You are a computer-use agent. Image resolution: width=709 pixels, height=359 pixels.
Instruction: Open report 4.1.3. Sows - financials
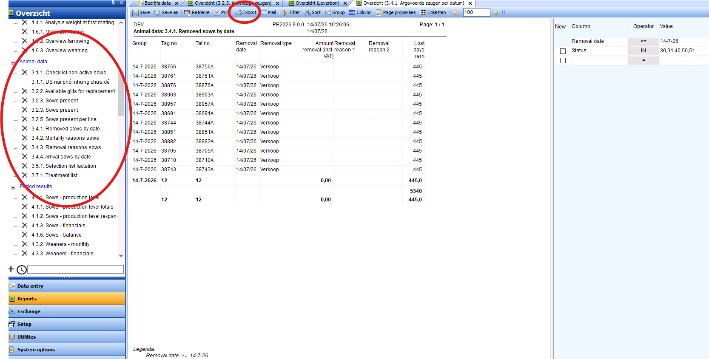(x=58, y=226)
